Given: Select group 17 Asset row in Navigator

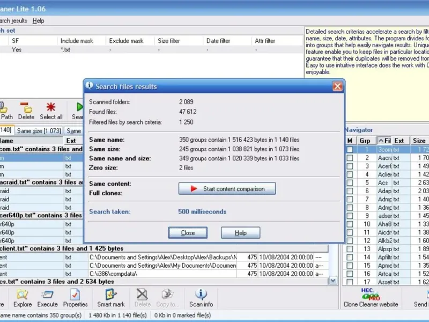Looking at the screenshot, I should point(387,282).
